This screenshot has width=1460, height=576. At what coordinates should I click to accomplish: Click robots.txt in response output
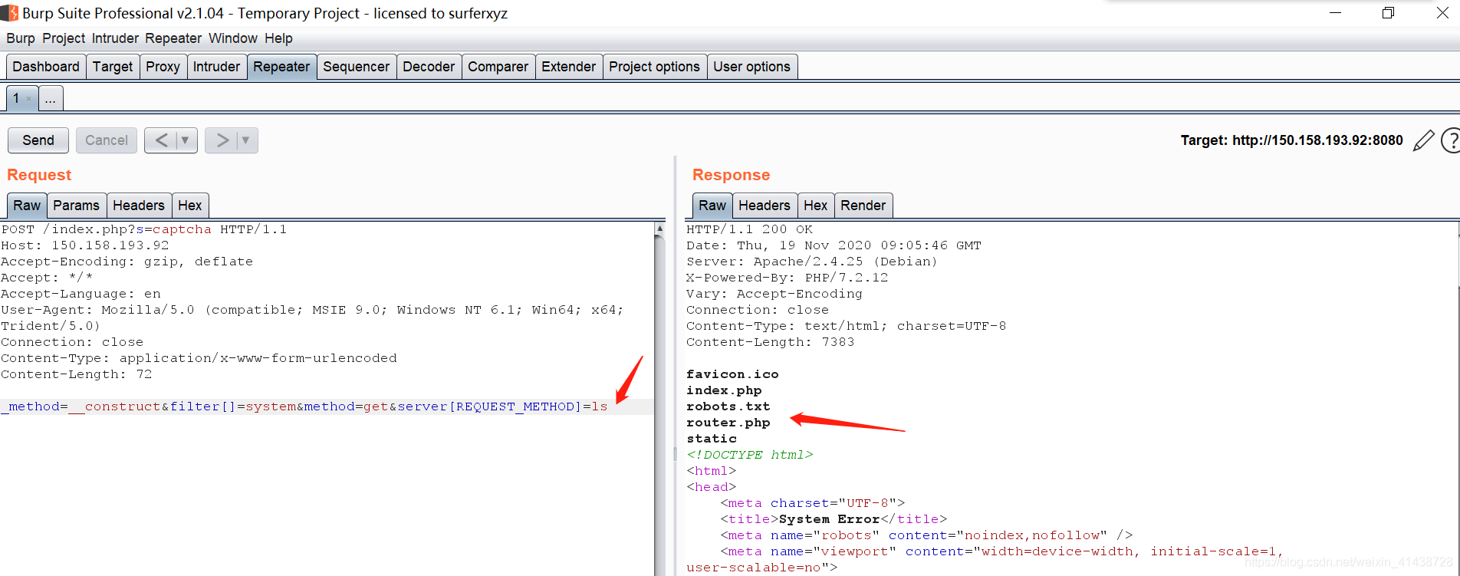[x=728, y=406]
